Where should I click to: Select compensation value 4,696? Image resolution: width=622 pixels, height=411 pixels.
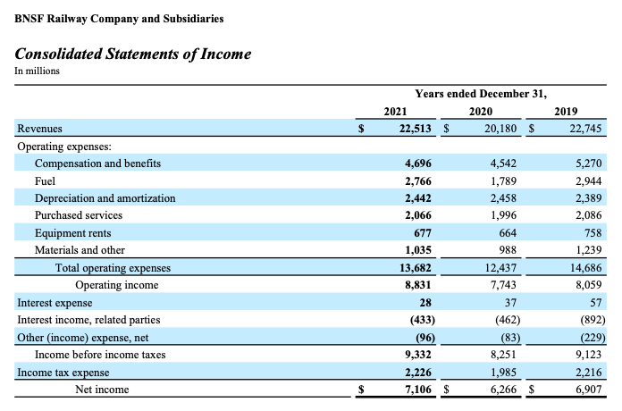(418, 164)
